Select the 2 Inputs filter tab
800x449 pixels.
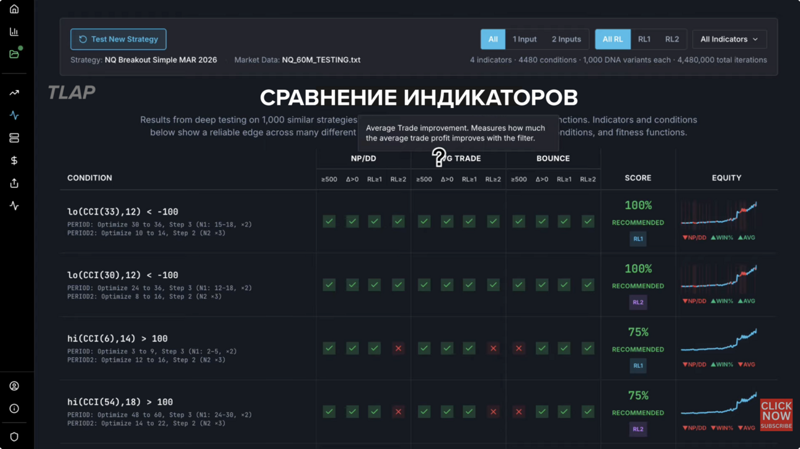(566, 39)
